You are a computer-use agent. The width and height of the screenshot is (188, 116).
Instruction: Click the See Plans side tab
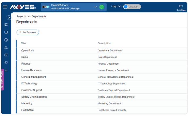pyautogui.click(x=2, y=80)
